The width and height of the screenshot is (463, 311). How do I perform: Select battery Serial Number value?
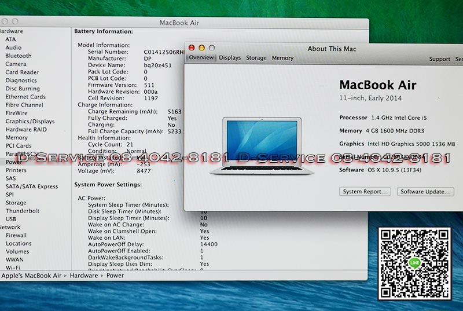coord(164,52)
